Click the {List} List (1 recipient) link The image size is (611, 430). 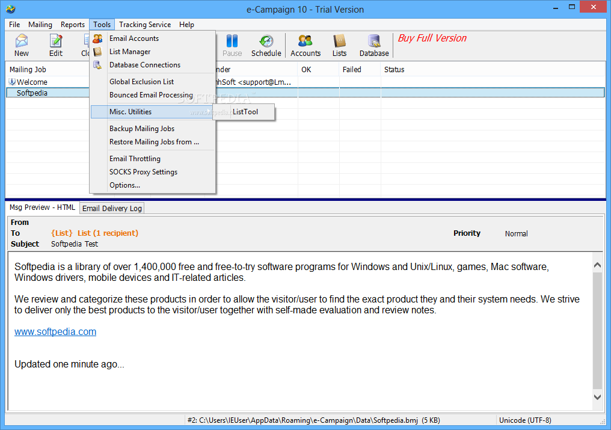[x=94, y=233]
